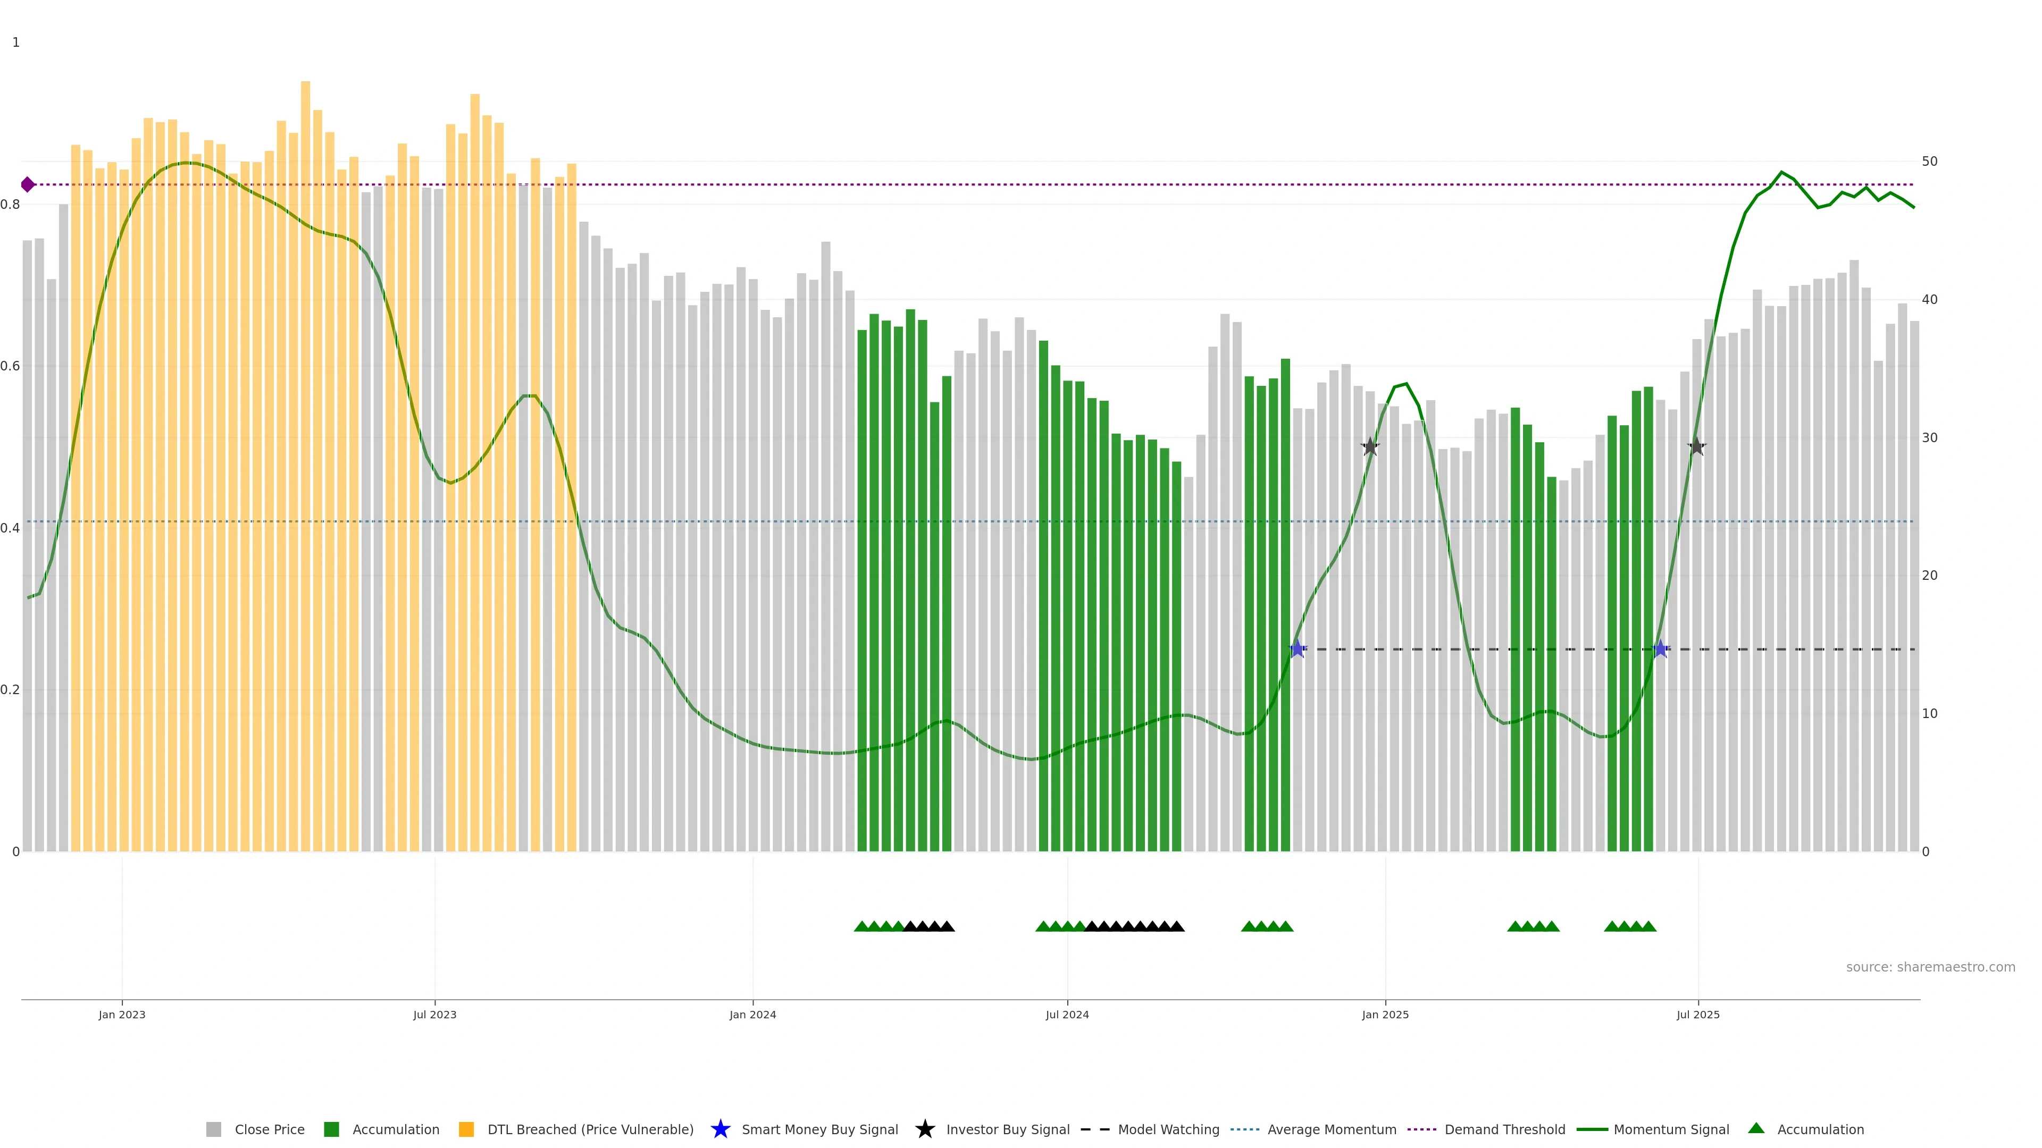Viewport: 2042px width, 1148px height.
Task: Click the black star marker near Jul 2025
Action: [1696, 447]
